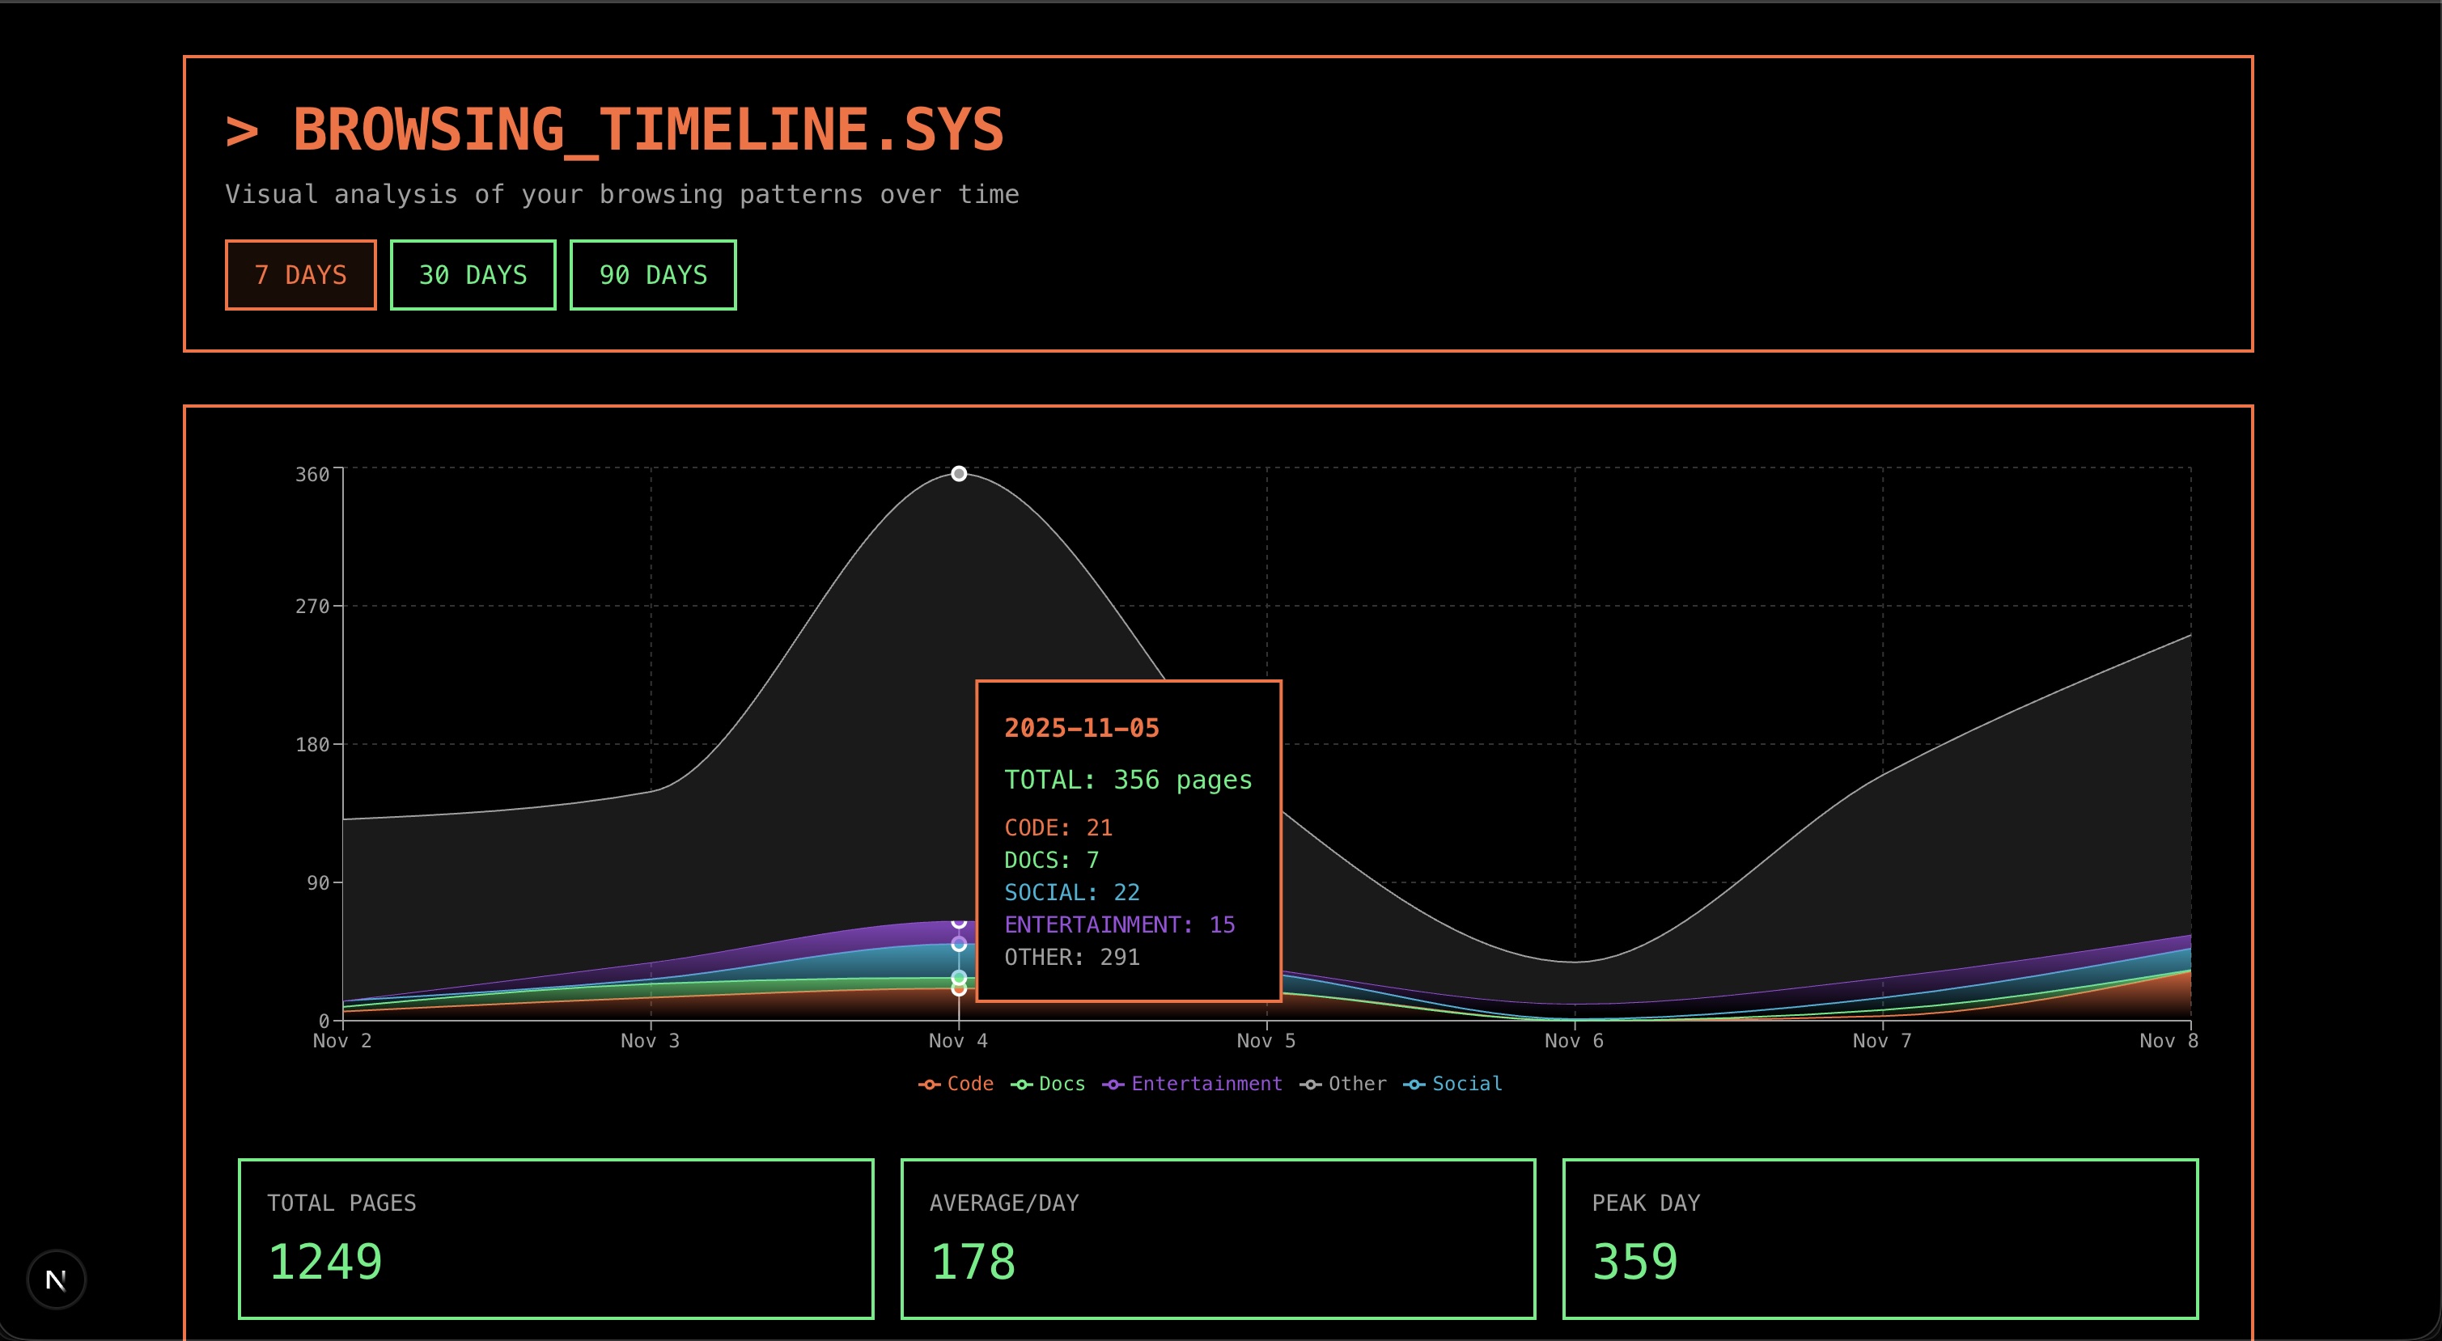2442x1341 pixels.
Task: Toggle the Social series legend marker
Action: point(1414,1084)
